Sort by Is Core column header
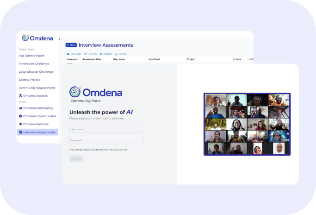Screen dimensions: 316x215 click(x=237, y=59)
